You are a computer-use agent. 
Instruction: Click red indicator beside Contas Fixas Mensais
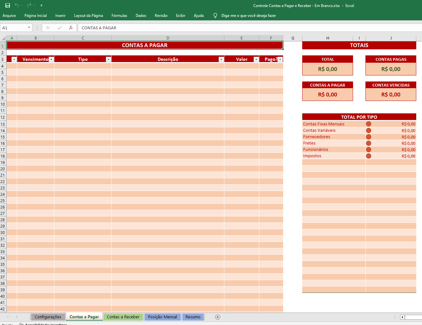[x=369, y=124]
